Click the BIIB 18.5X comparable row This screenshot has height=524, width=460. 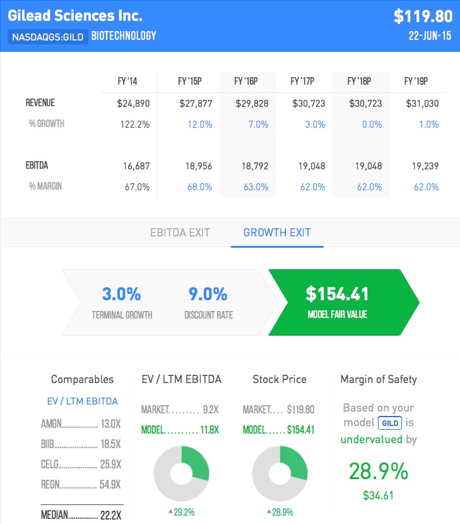(x=81, y=444)
